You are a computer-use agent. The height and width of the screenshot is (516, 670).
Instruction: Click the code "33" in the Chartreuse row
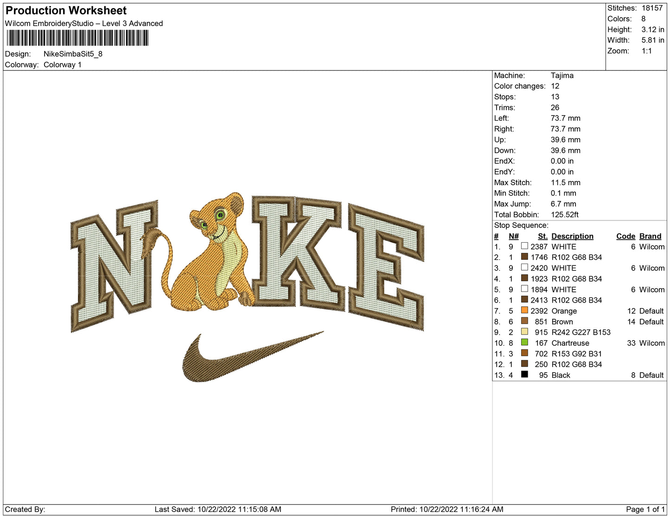[631, 343]
